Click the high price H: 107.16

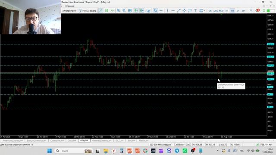point(210,145)
